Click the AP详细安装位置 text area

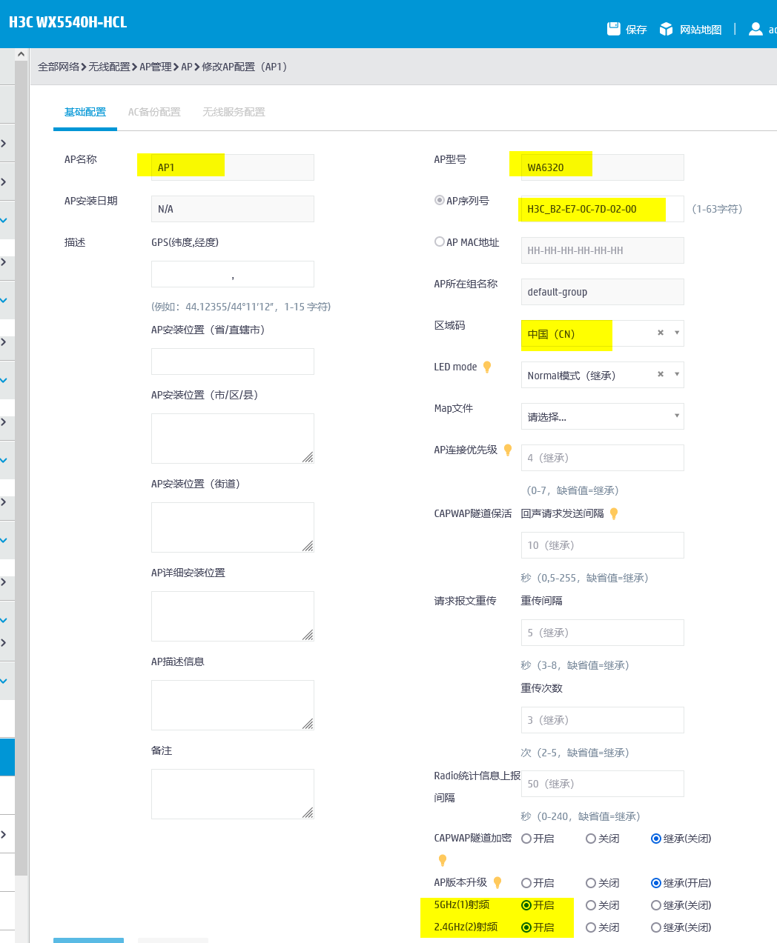(233, 616)
